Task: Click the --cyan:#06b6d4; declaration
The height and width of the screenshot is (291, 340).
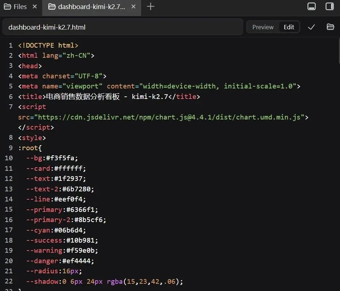Action: coord(56,230)
